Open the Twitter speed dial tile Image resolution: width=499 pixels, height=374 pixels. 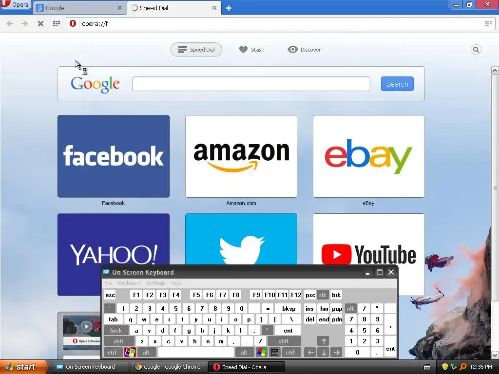(241, 239)
